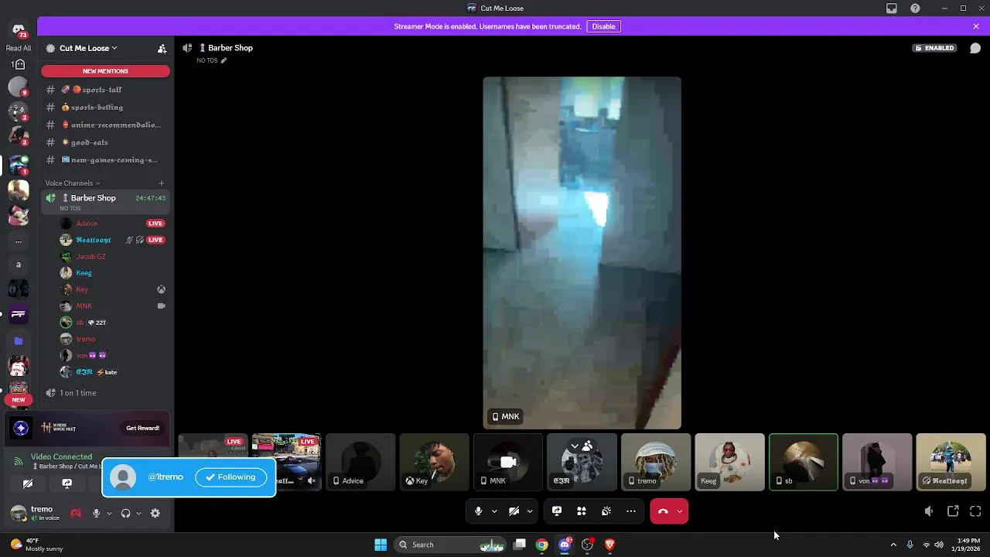Show hidden system tray icons
990x557 pixels.
(893, 545)
